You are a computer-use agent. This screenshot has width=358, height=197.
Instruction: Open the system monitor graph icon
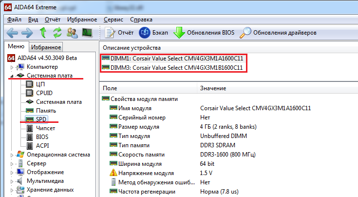tap(87, 33)
